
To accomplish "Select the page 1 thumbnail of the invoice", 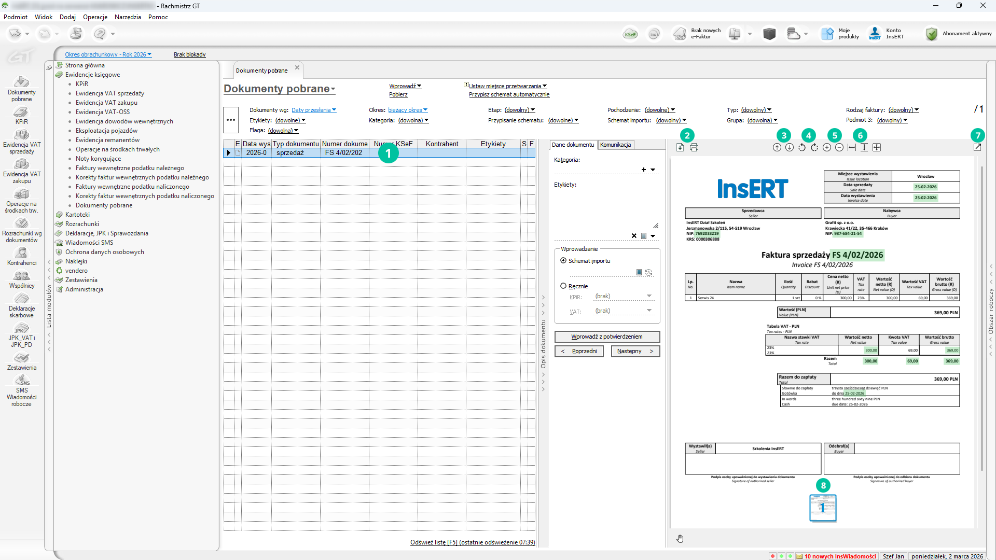I will click(823, 508).
